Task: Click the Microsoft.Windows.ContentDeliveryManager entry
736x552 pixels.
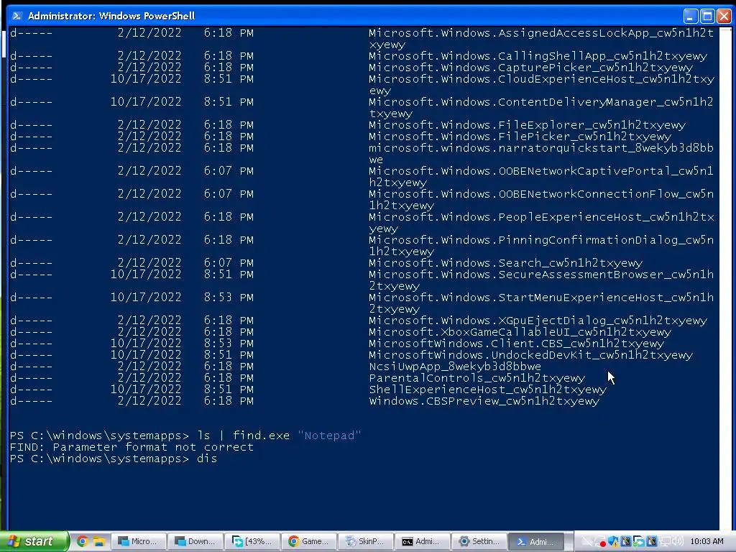Action: click(540, 108)
